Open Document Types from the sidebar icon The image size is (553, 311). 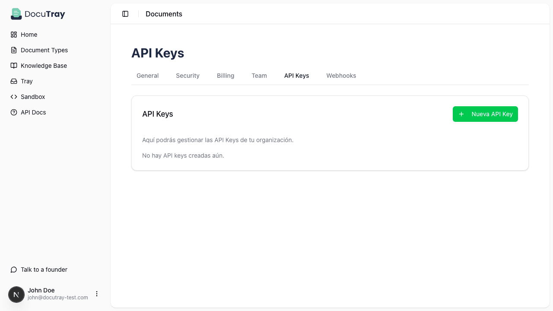coord(13,50)
